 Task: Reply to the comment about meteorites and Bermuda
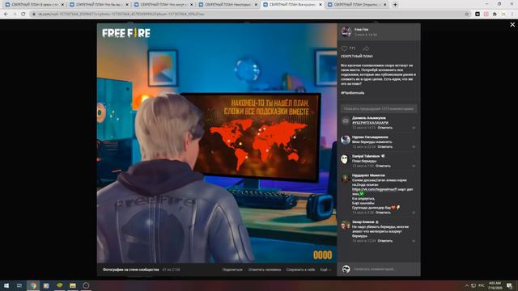385,241
